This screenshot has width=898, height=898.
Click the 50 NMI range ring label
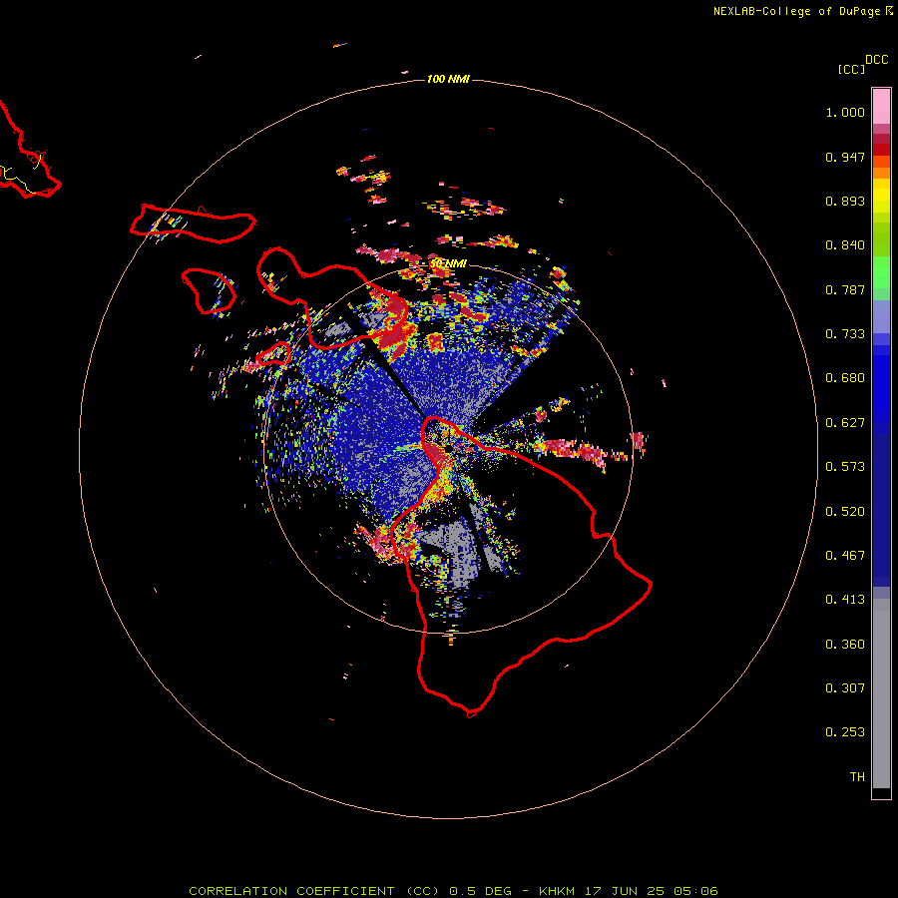(448, 263)
